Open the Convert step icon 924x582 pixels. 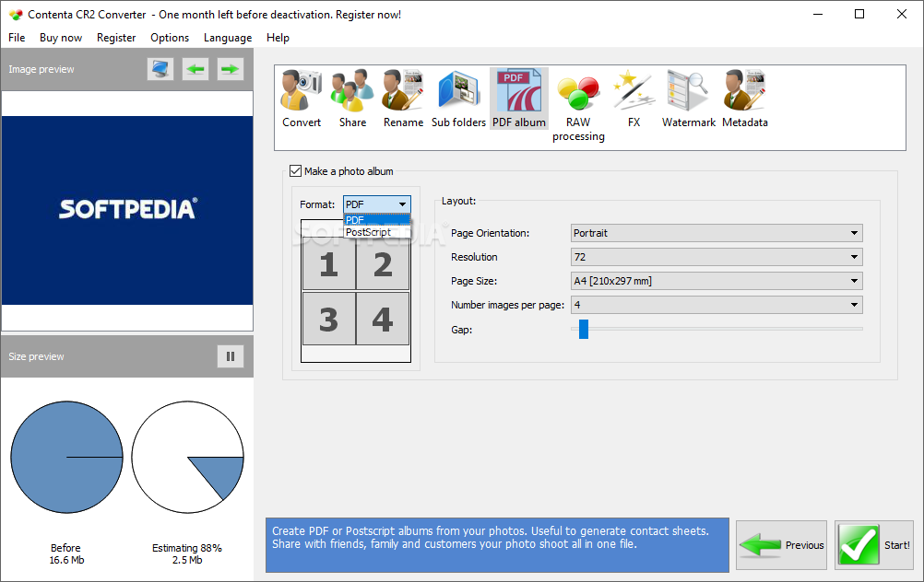coord(302,99)
